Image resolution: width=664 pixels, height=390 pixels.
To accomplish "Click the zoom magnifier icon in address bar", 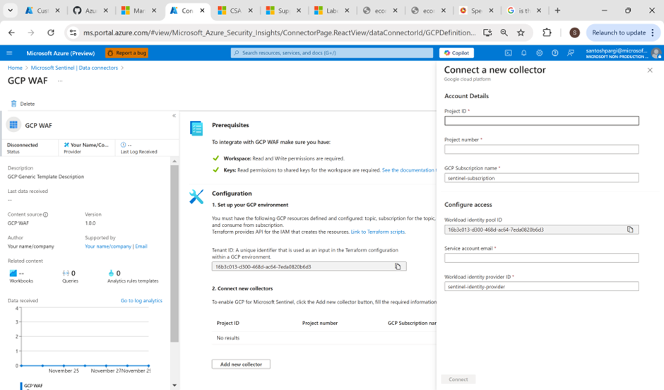I will click(x=504, y=32).
